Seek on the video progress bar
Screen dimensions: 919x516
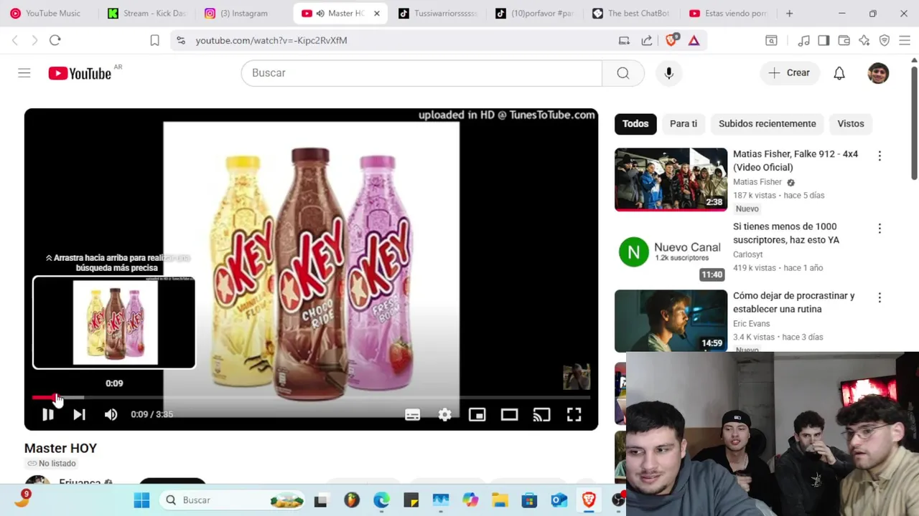tap(311, 397)
